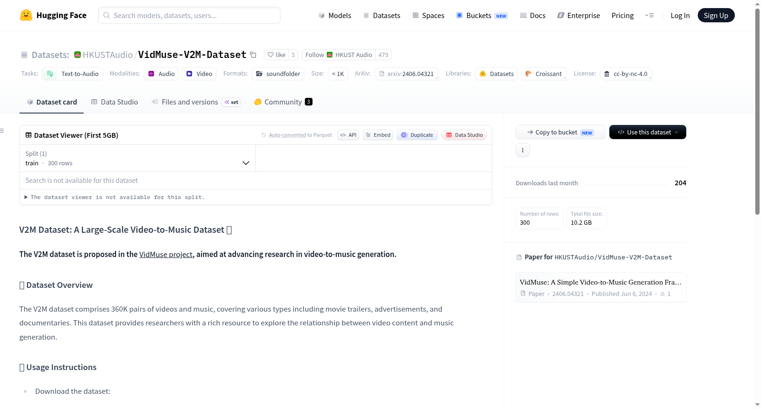Open the Split train dropdown

tap(138, 158)
